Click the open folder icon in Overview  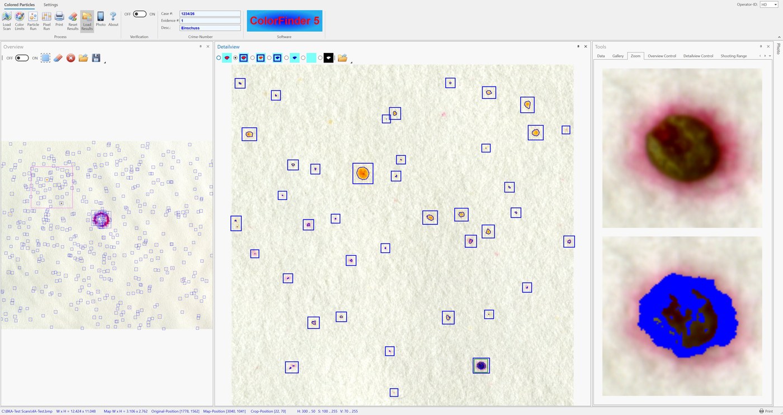83,58
